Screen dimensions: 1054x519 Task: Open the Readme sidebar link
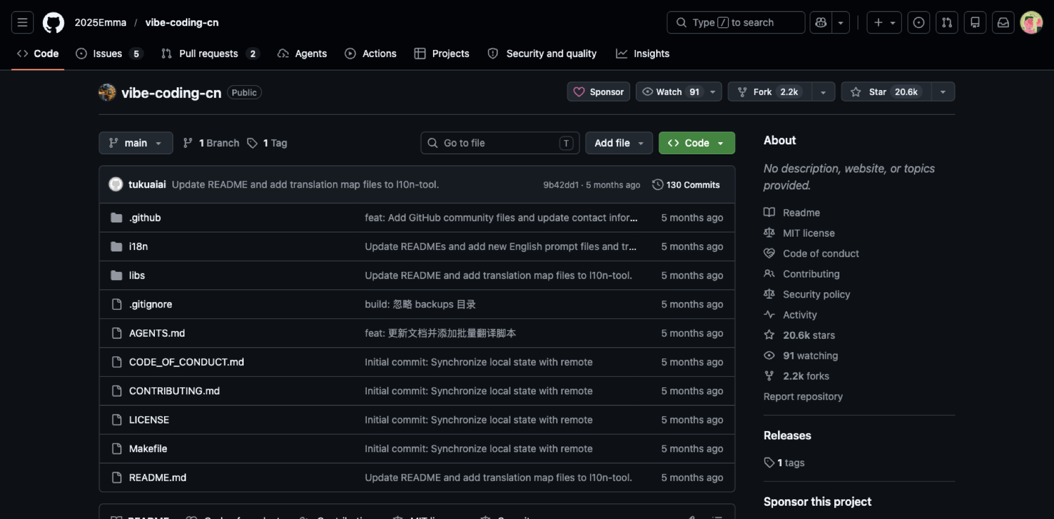tap(792, 213)
